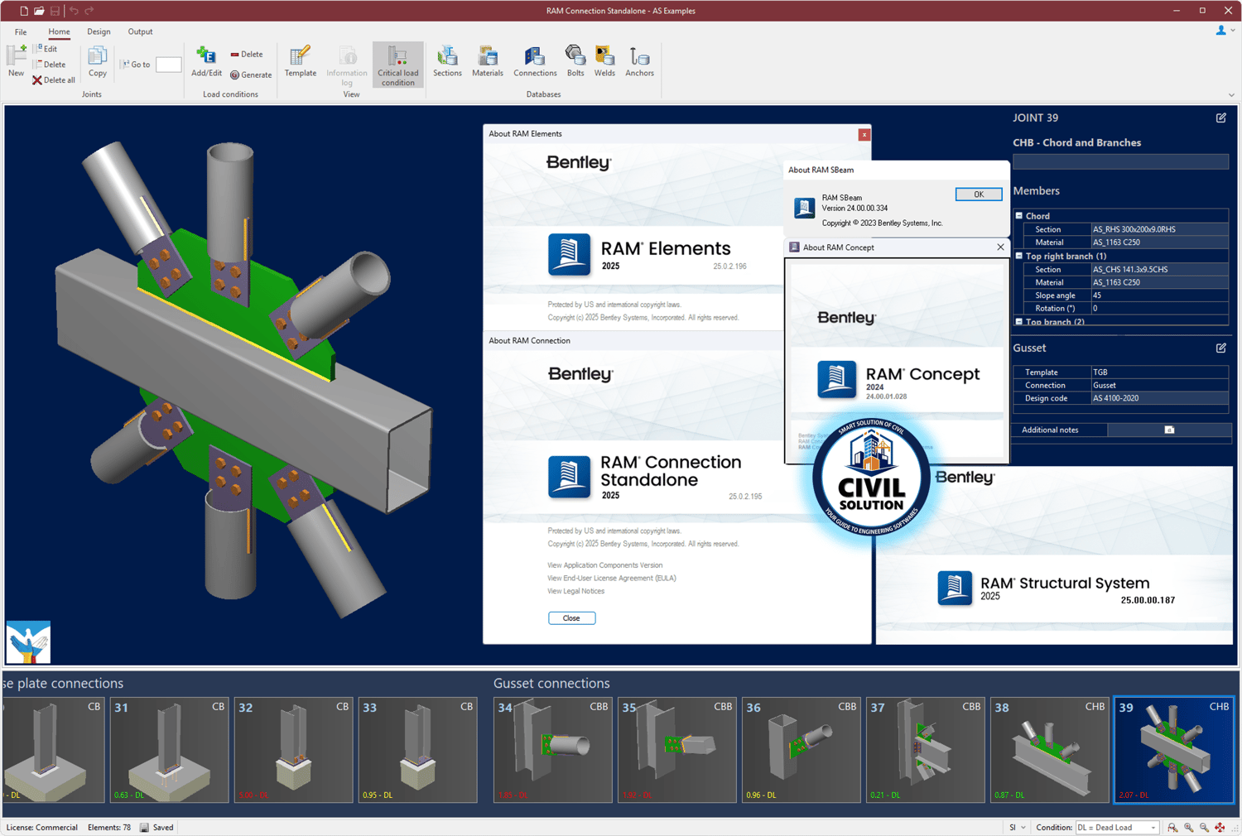This screenshot has height=836, width=1242.
Task: Click the pan arrows icon in status bar
Action: point(1220,828)
